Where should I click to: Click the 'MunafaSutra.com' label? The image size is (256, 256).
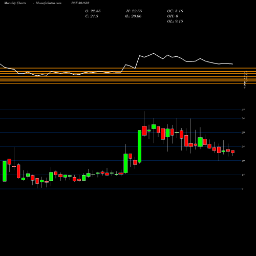tap(49, 3)
